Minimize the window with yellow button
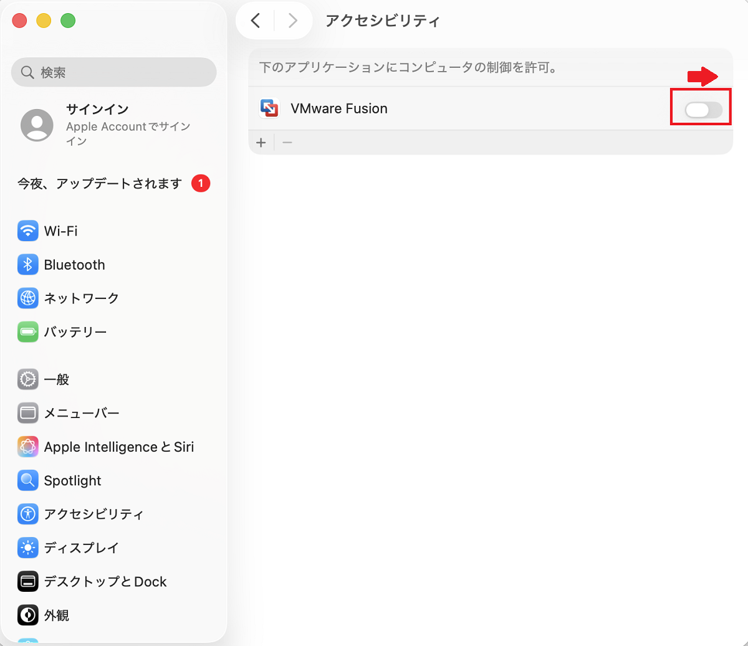Image resolution: width=748 pixels, height=646 pixels. (x=44, y=21)
